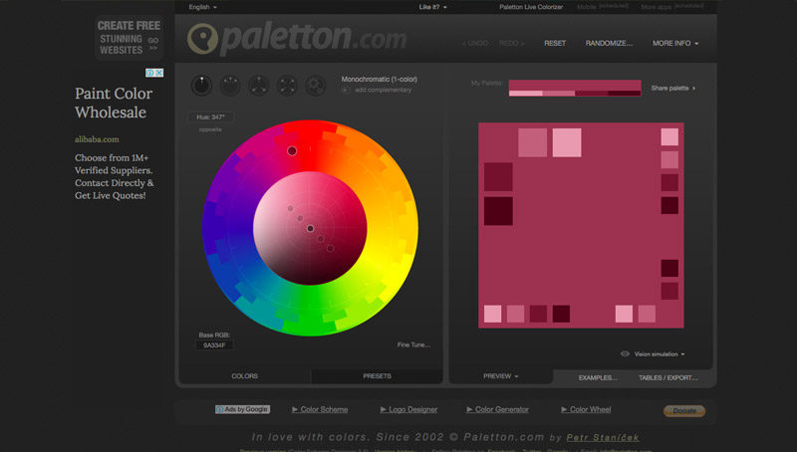Screen dimensions: 797x452
Task: Select the Monochromatic color scheme icon
Action: (201, 86)
